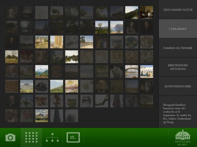Open the family tree hierarchy icon
Screen dimensions: 197x147
point(52,138)
